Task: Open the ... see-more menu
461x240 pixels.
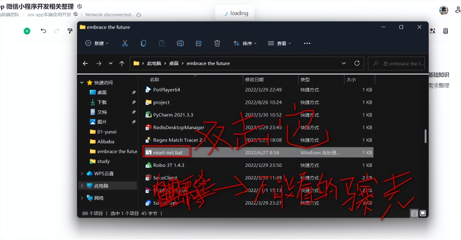Action: click(307, 43)
